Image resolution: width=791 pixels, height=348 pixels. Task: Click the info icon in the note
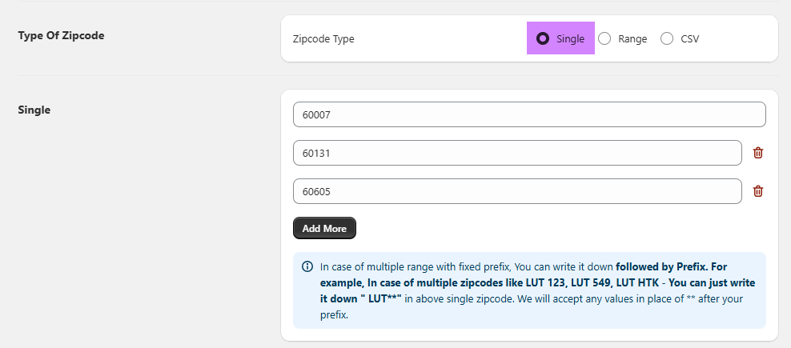[x=307, y=266]
